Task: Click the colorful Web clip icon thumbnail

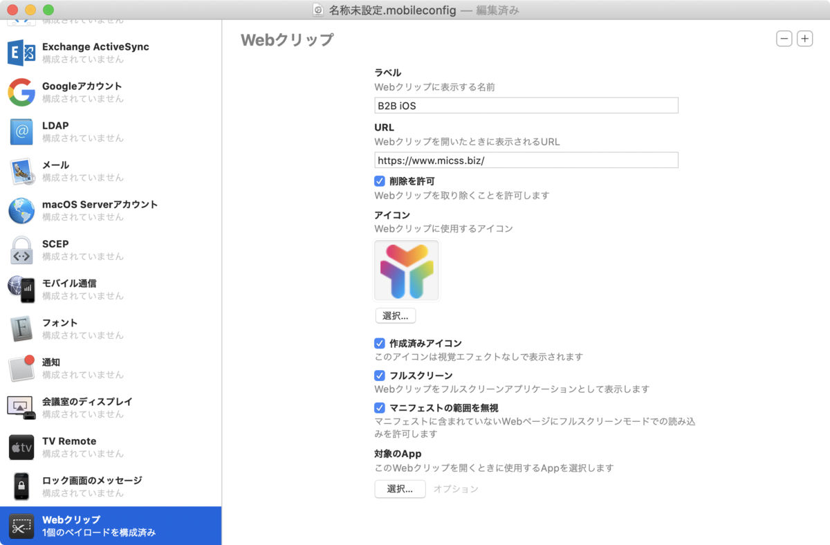Action: point(407,270)
